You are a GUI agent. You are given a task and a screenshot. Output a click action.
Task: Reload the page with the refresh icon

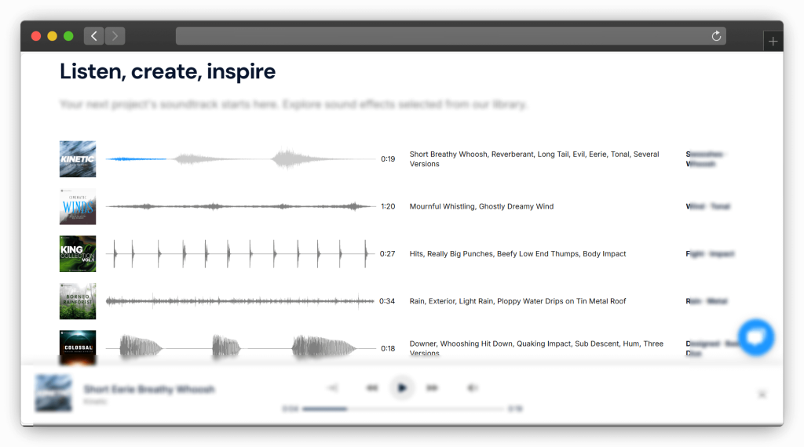(x=716, y=36)
